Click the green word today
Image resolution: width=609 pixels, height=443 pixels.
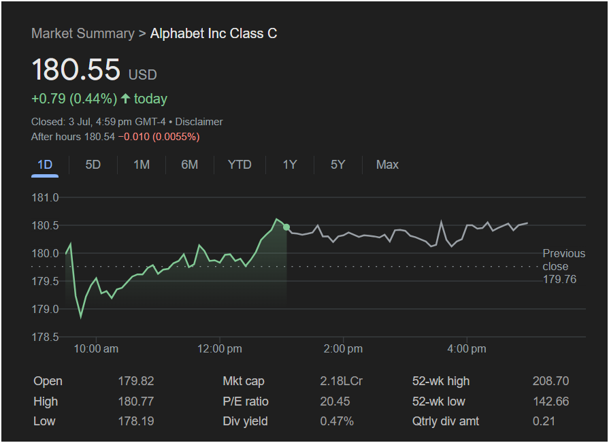[150, 99]
